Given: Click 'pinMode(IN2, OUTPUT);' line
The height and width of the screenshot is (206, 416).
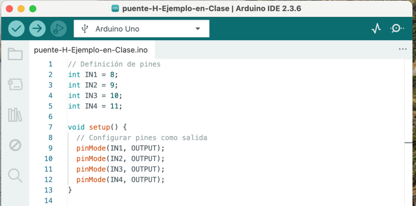Looking at the screenshot, I should pos(120,159).
